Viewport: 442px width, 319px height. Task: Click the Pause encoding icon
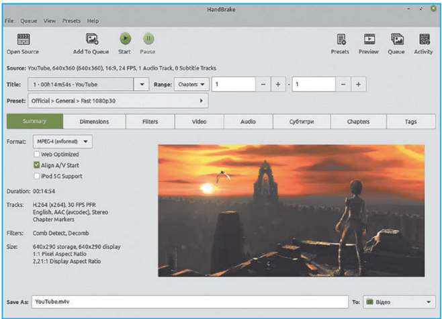click(148, 40)
